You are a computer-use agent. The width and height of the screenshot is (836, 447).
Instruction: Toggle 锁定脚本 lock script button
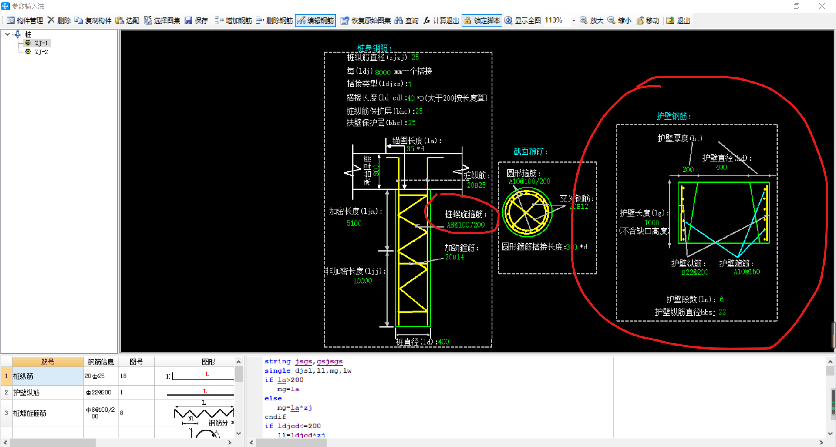(x=482, y=20)
